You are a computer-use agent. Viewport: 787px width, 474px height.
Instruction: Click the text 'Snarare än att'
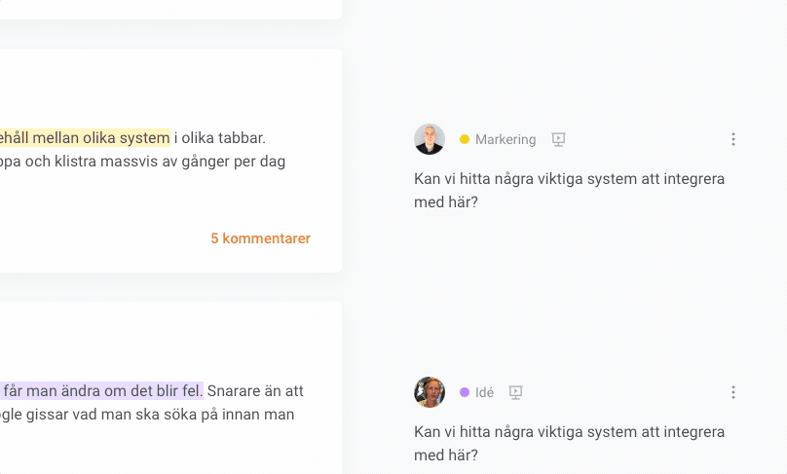pyautogui.click(x=255, y=390)
